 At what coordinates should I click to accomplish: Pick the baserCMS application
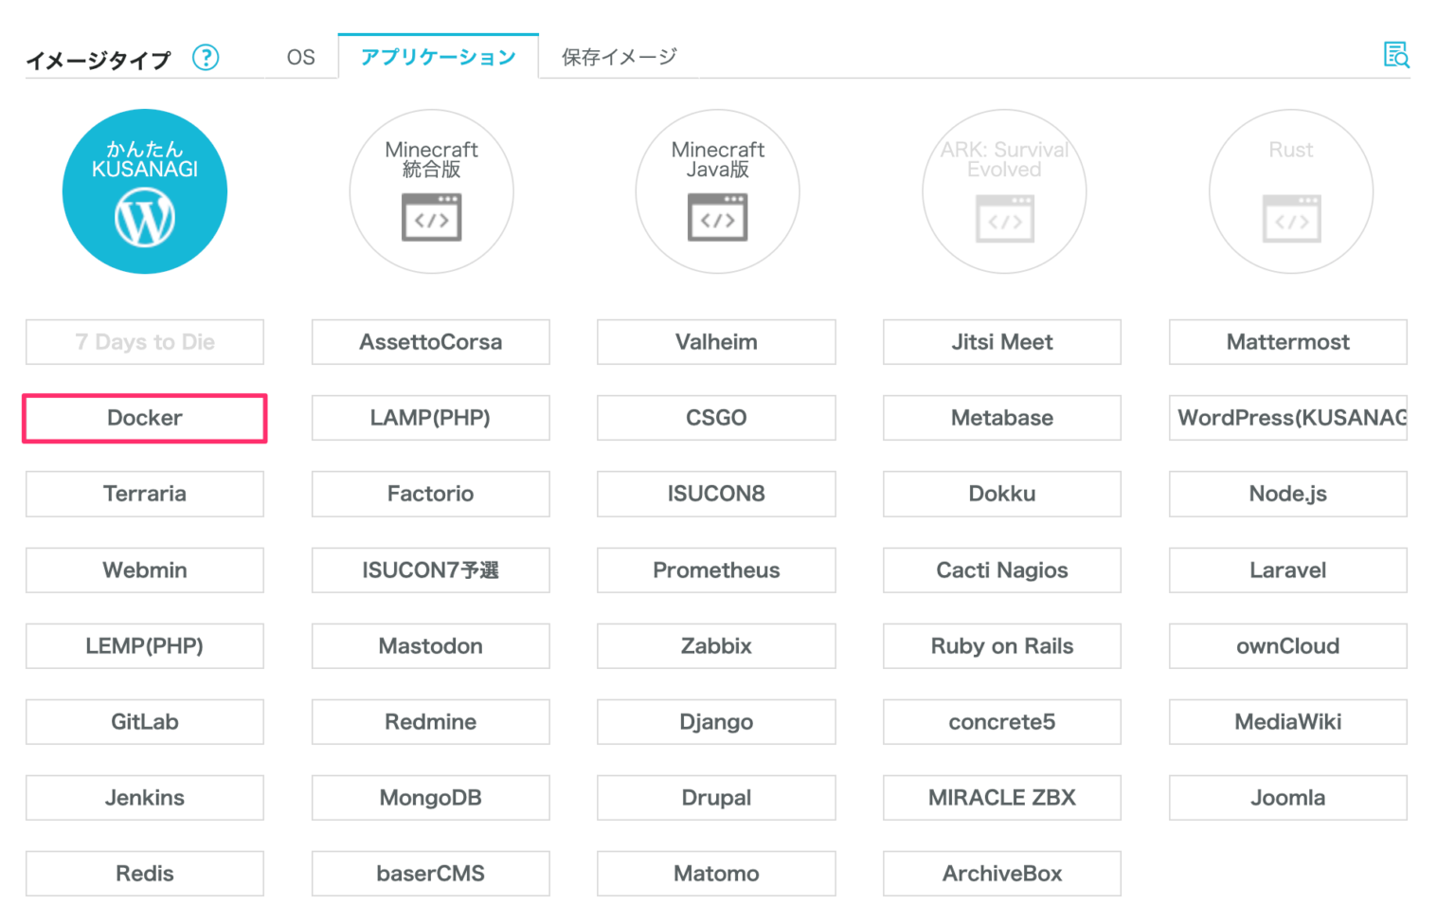[430, 873]
